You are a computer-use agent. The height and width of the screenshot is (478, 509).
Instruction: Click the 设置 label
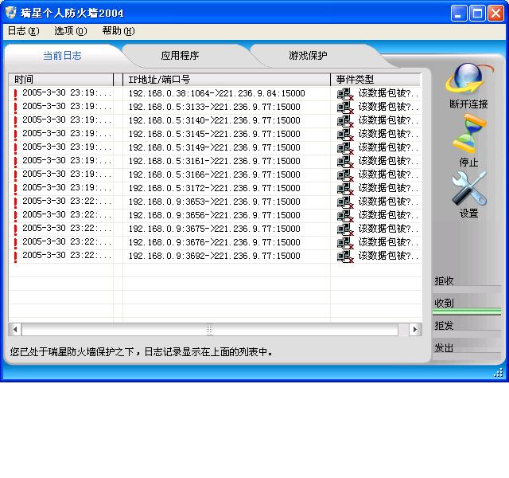468,214
